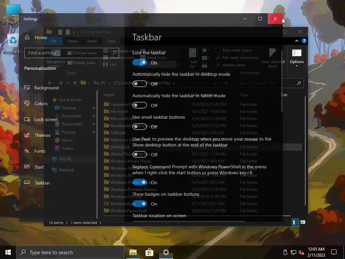This screenshot has width=345, height=259.
Task: Open File Explorer from the taskbar
Action: [x=133, y=252]
